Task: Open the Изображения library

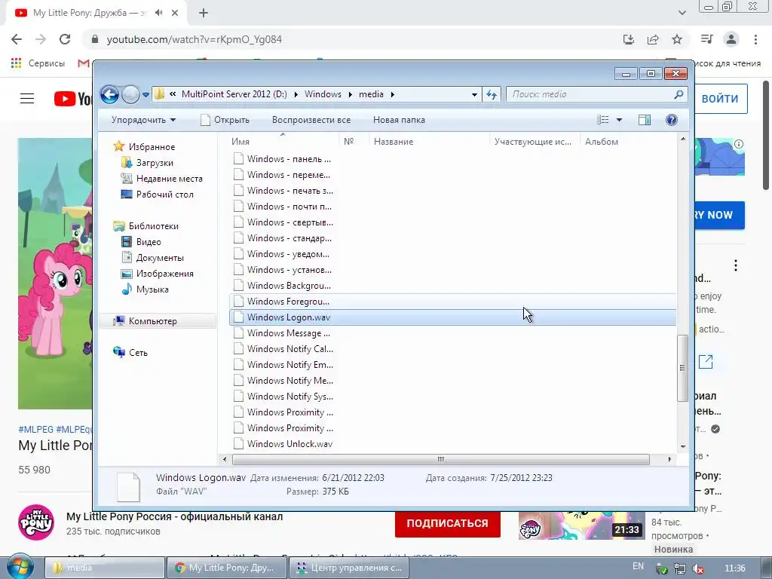Action: [x=165, y=273]
